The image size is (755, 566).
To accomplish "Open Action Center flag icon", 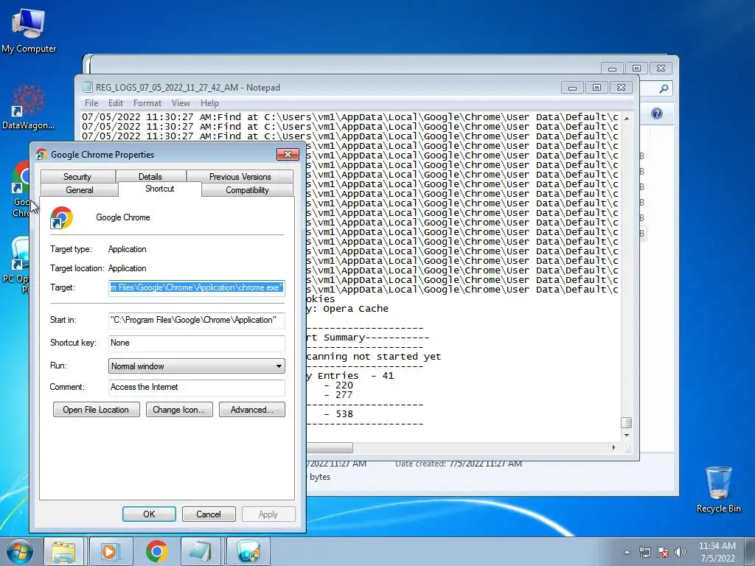I will [663, 552].
